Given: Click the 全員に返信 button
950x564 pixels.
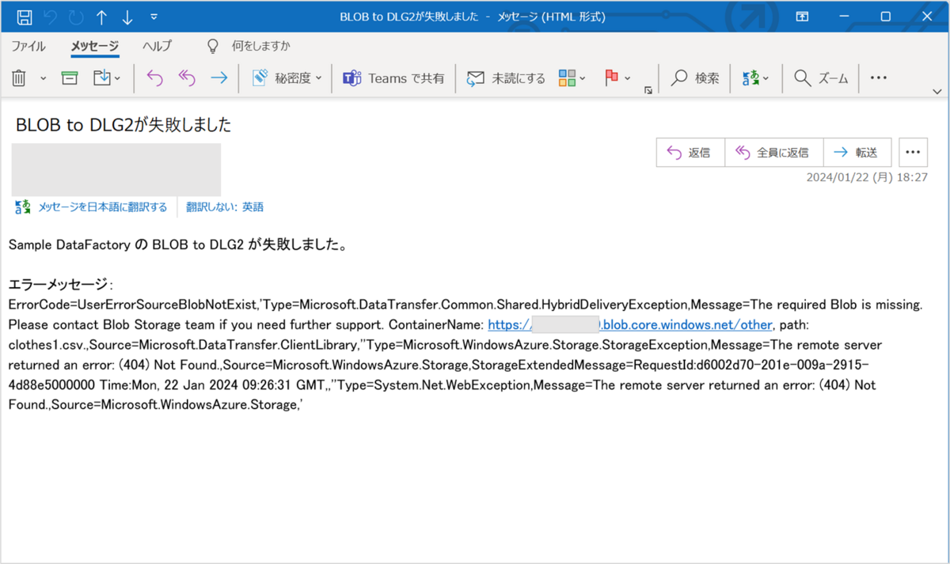Looking at the screenshot, I should [774, 153].
